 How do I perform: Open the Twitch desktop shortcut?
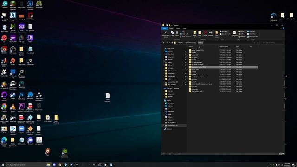tap(30, 39)
